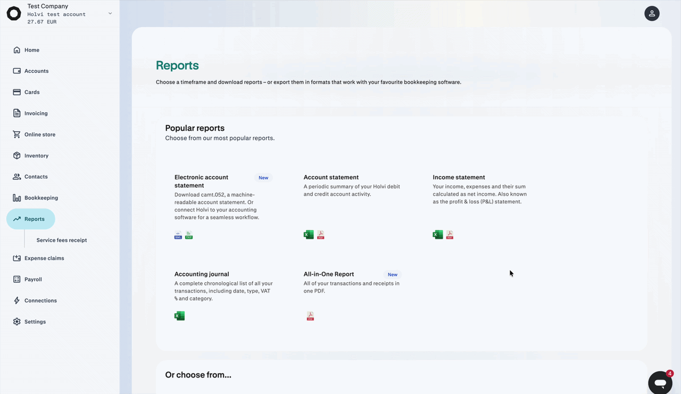The height and width of the screenshot is (394, 681).
Task: Click the Accounts wallet icon
Action: 17,71
